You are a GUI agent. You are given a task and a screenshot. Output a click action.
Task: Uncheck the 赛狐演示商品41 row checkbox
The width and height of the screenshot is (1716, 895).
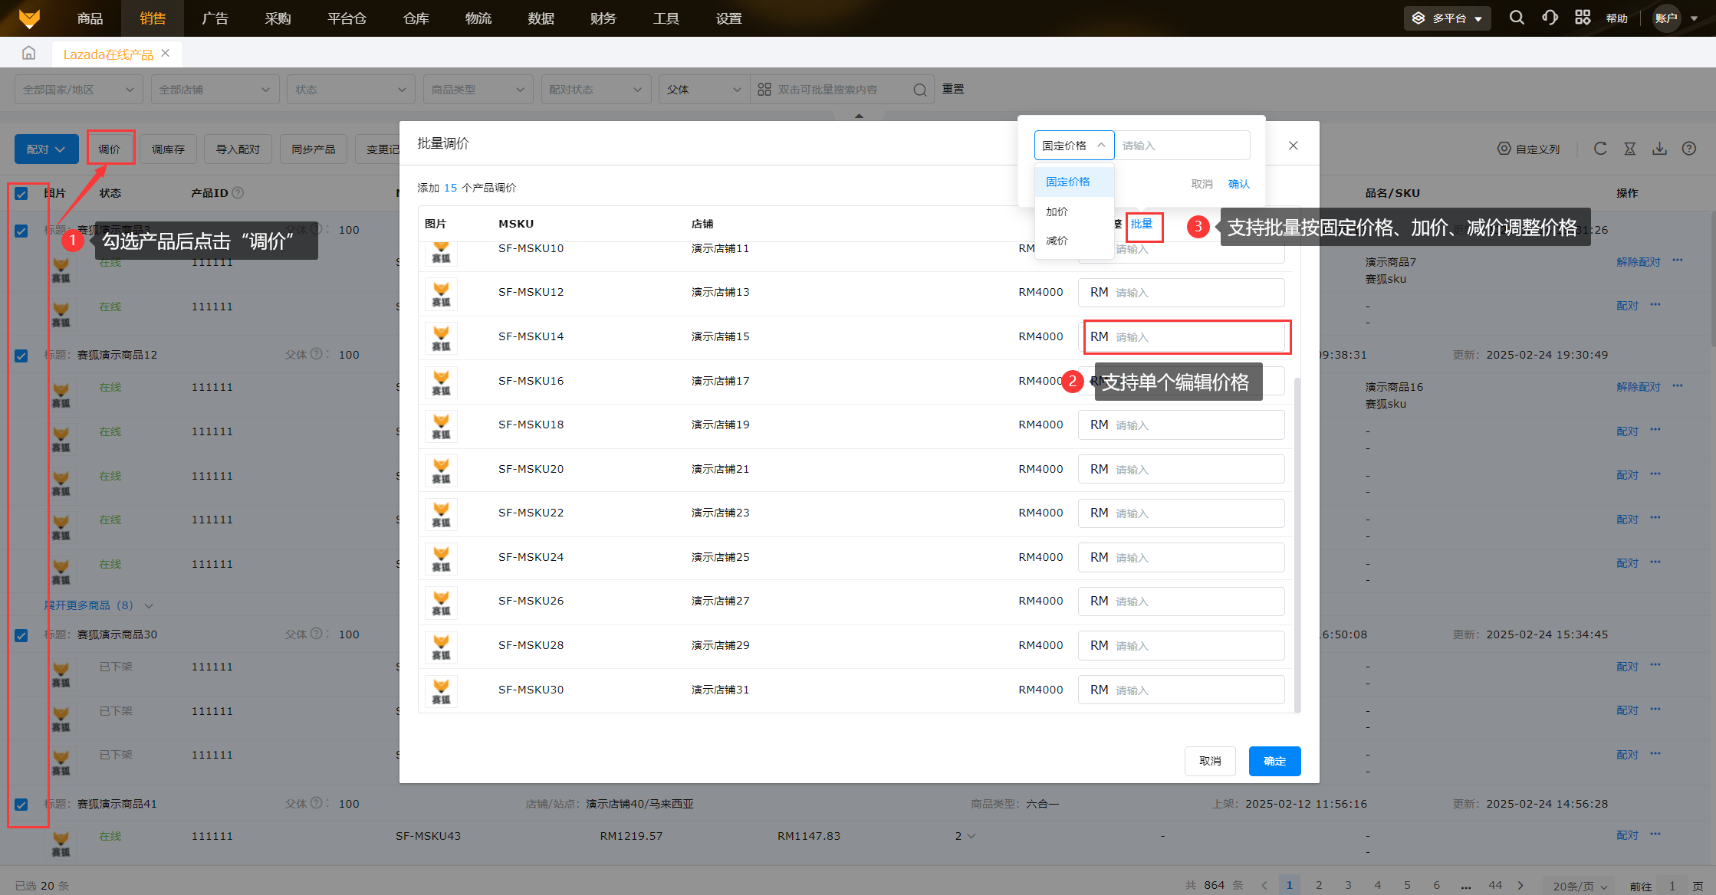[21, 805]
